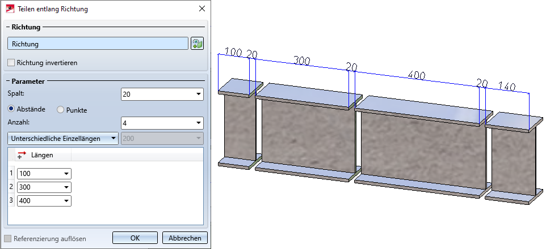
Task: Enable the Richtung invertieren checkbox
Action: [11, 63]
